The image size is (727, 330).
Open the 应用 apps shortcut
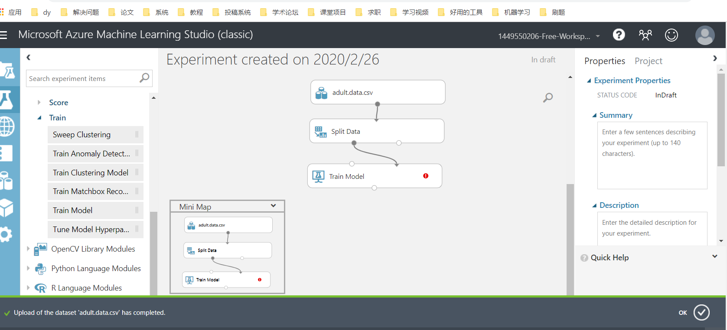coord(11,12)
